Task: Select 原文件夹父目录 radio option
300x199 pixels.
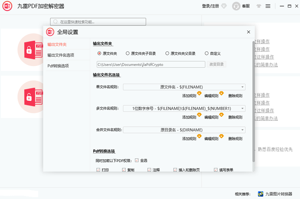Action: point(167,53)
